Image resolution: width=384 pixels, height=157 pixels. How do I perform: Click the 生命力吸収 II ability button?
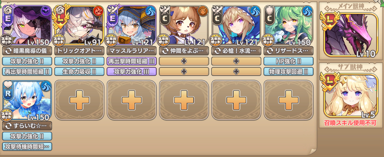tap(79, 71)
